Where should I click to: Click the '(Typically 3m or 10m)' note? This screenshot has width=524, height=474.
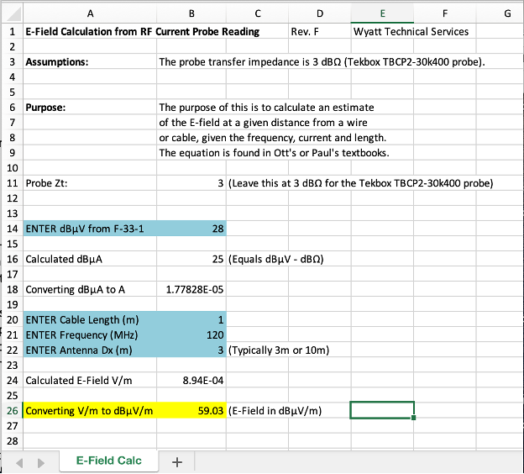click(279, 350)
